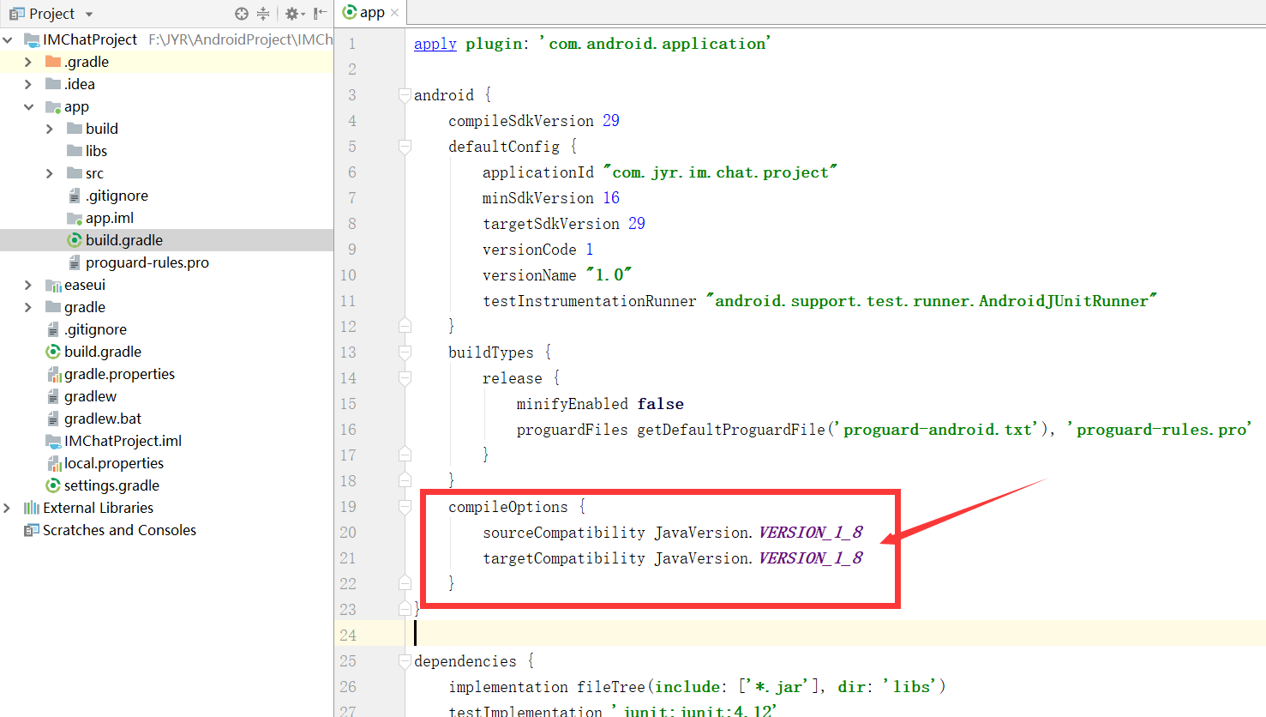1266x717 pixels.
Task: Collapse the defaultConfig block fold arrow
Action: [404, 146]
